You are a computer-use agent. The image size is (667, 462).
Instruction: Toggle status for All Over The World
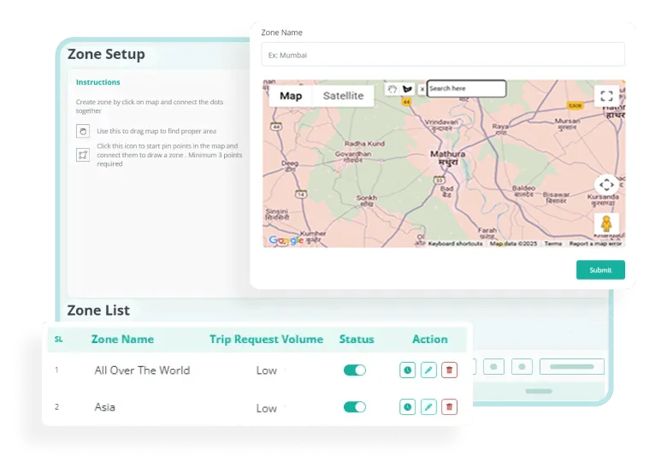click(x=354, y=370)
